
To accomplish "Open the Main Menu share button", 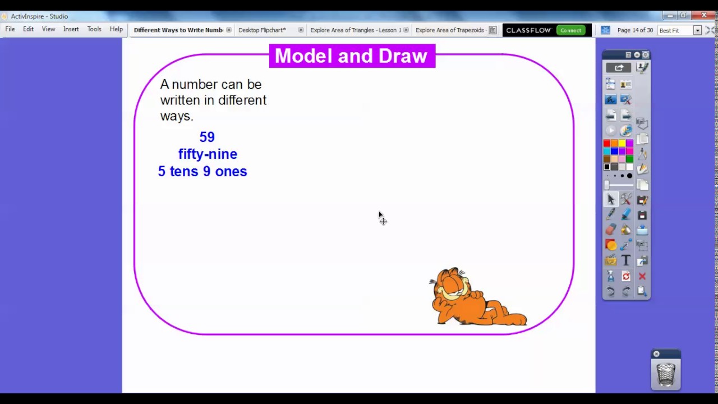I will (619, 67).
